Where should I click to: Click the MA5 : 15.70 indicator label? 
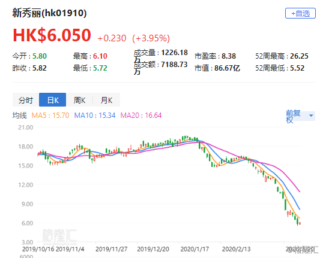click(50, 116)
